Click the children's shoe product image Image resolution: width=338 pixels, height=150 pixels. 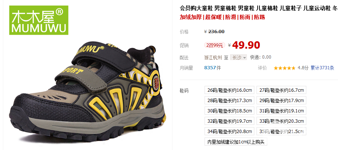88,92
